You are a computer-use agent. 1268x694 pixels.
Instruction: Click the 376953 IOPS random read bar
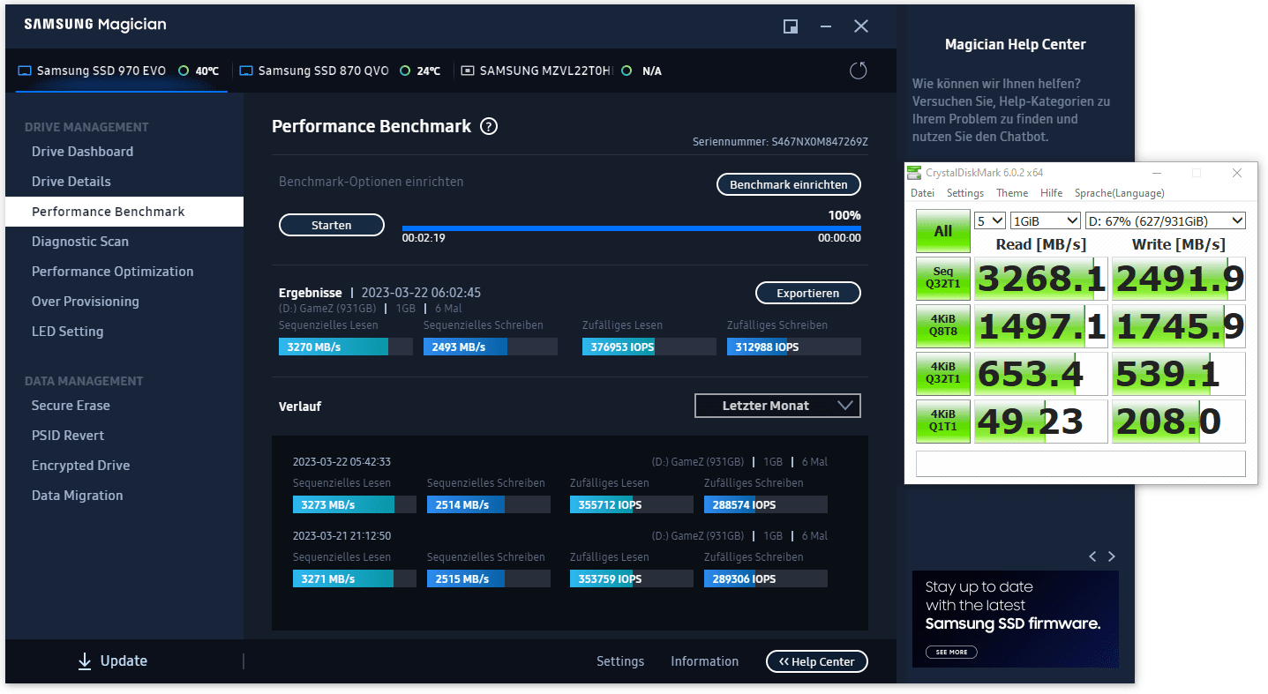649,347
